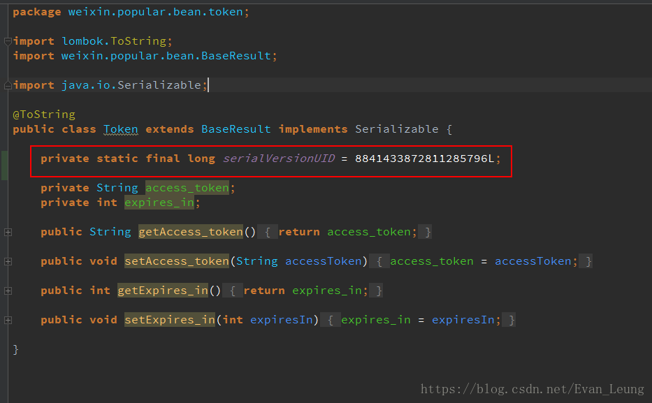Screen dimensions: 652x403
Task: Expand the folded setExpires_in method
Action: pyautogui.click(x=8, y=320)
